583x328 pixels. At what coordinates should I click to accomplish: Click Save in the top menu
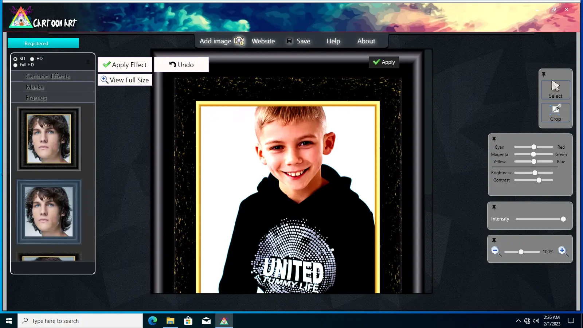click(x=299, y=41)
